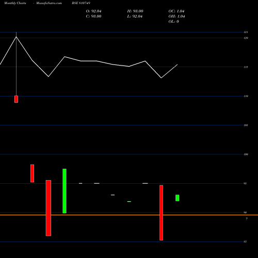Click the white line's peak near 120
The height and width of the screenshot is (258, 258).
coord(17,37)
